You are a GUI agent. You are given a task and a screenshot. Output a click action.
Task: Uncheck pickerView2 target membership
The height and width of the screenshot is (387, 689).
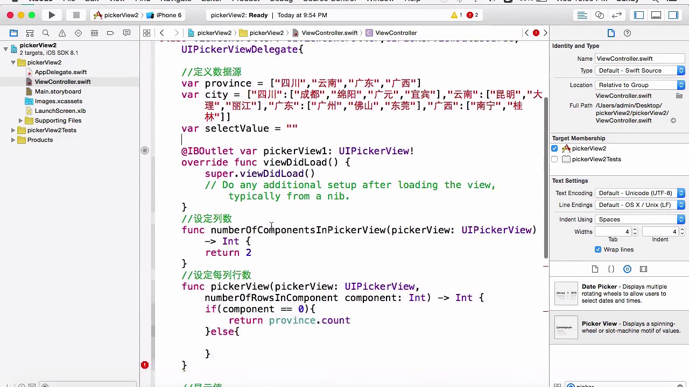554,148
